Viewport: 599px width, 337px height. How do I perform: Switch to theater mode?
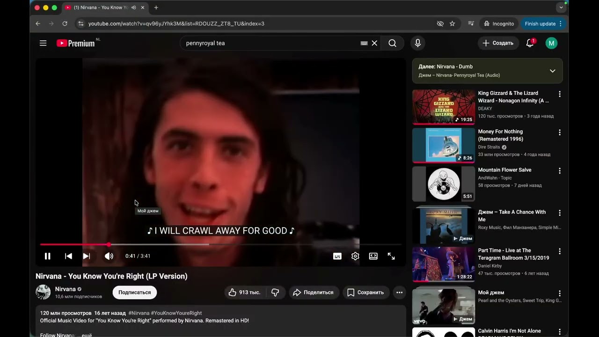[x=373, y=256]
